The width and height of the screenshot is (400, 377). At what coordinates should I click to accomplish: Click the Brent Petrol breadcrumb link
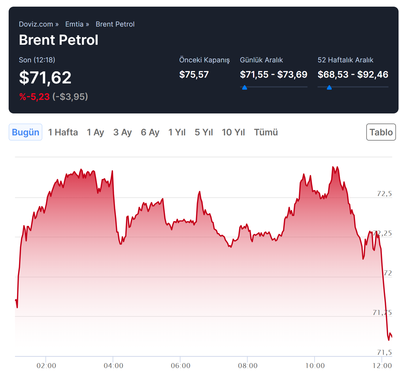115,24
